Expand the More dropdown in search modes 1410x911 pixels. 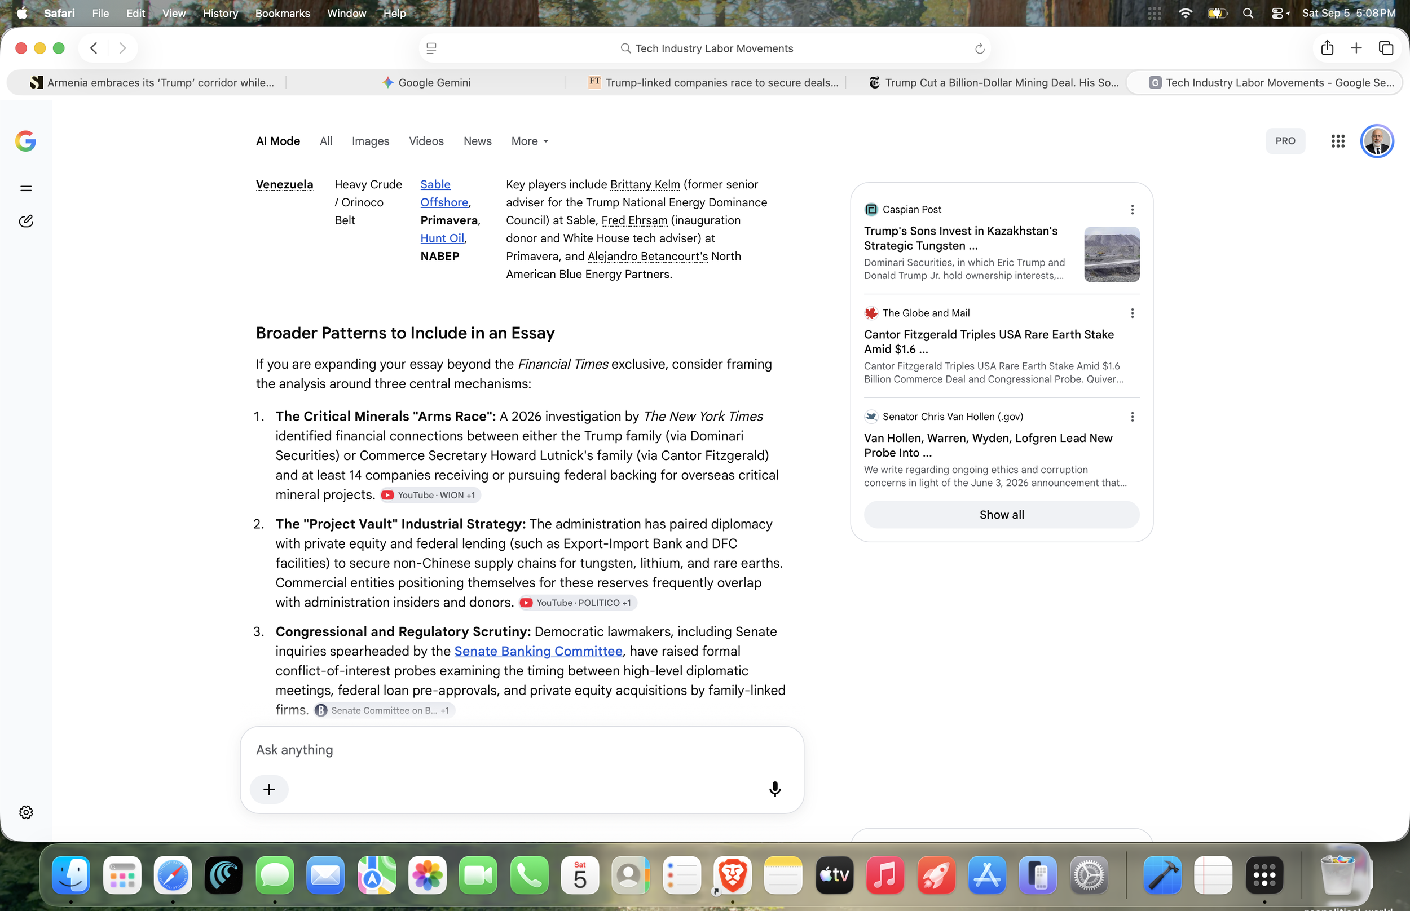[530, 141]
